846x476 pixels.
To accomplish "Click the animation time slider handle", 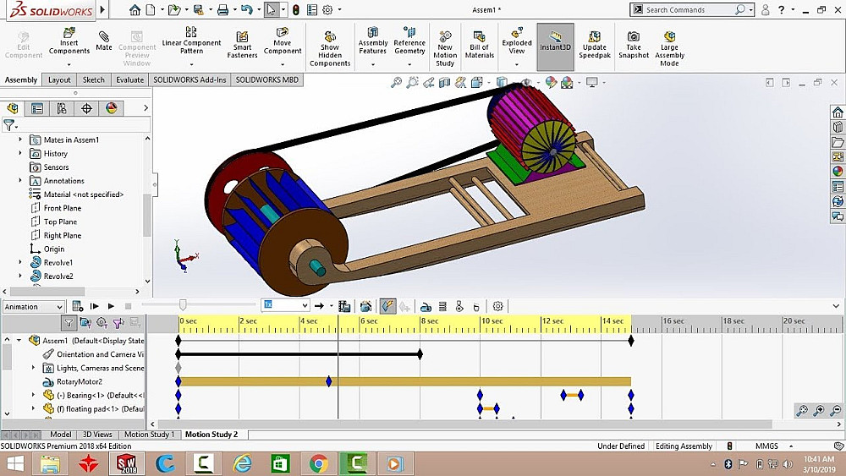I will 183,305.
